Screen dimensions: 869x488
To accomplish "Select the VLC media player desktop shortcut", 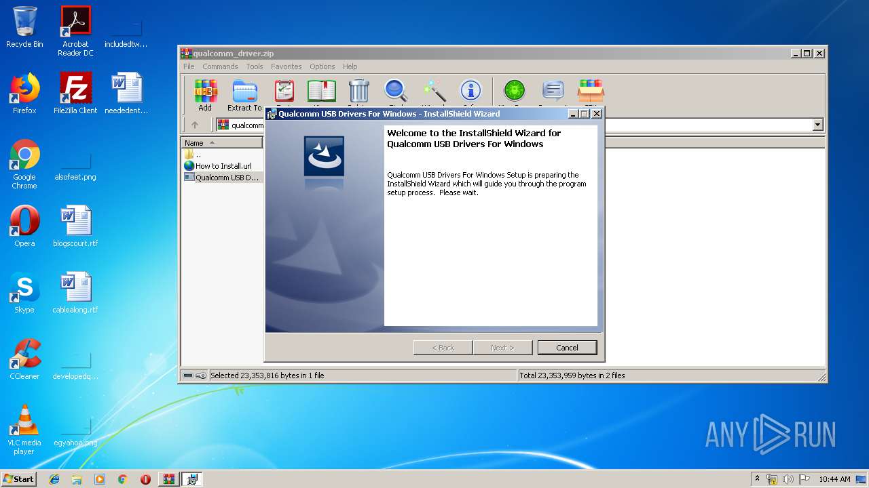I will (x=24, y=430).
